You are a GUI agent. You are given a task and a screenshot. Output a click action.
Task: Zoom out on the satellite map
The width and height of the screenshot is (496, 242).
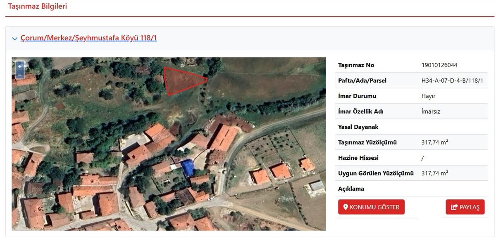click(x=19, y=75)
